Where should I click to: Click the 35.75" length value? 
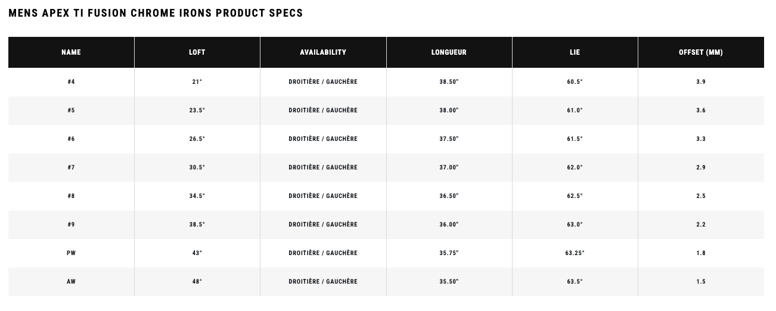point(449,253)
